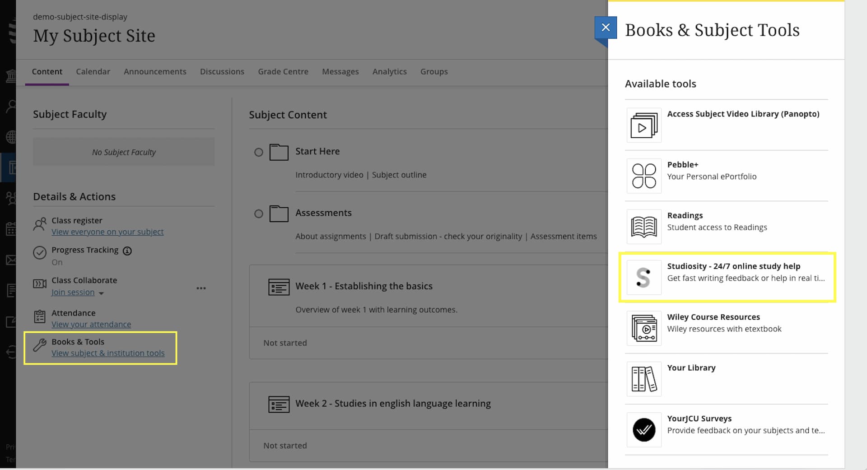Open Studiosity 24/7 online study help title
The image size is (867, 470).
(x=734, y=266)
